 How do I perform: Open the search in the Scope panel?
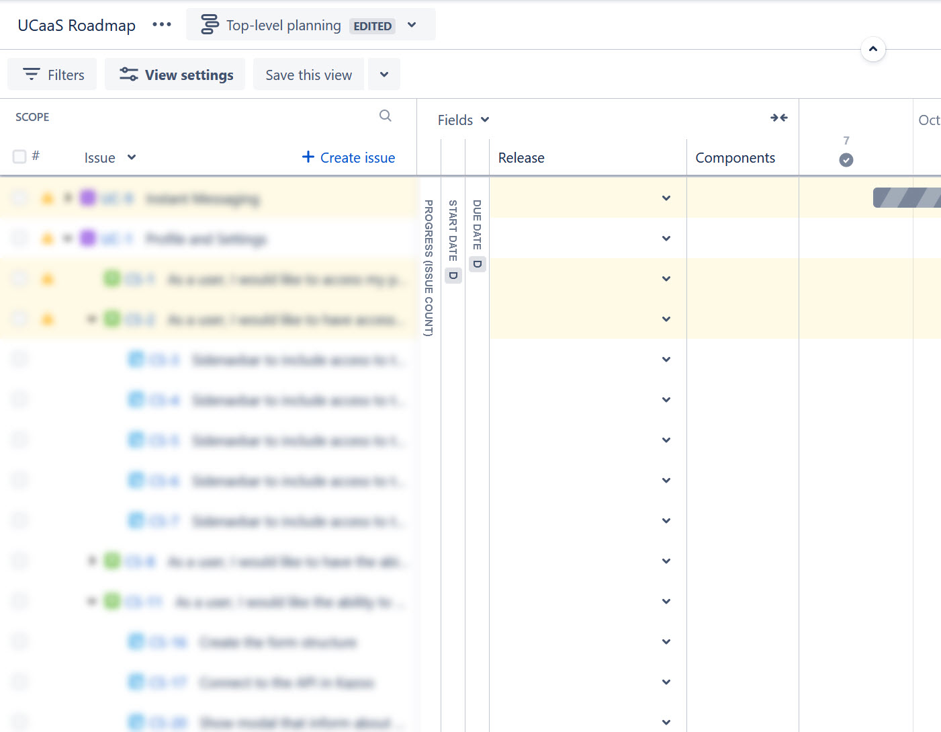click(x=386, y=116)
